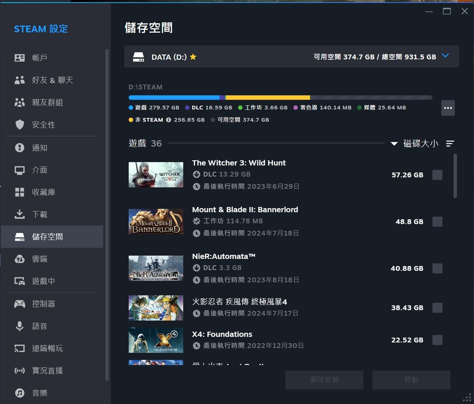Image resolution: width=474 pixels, height=404 pixels.
Task: Open the 通知 notification bell icon
Action: tap(20, 147)
